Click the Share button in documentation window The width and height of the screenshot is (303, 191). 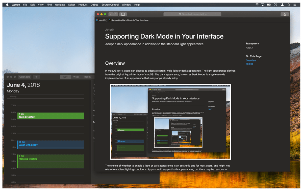pos(285,14)
